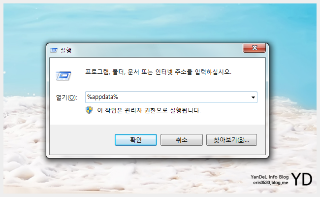
Task: Click the YanDeL Info Blog watermark text
Action: [269, 177]
